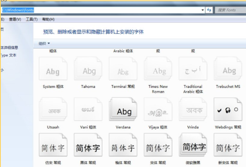Click the Terminal 常规 name label

click(x=123, y=86)
